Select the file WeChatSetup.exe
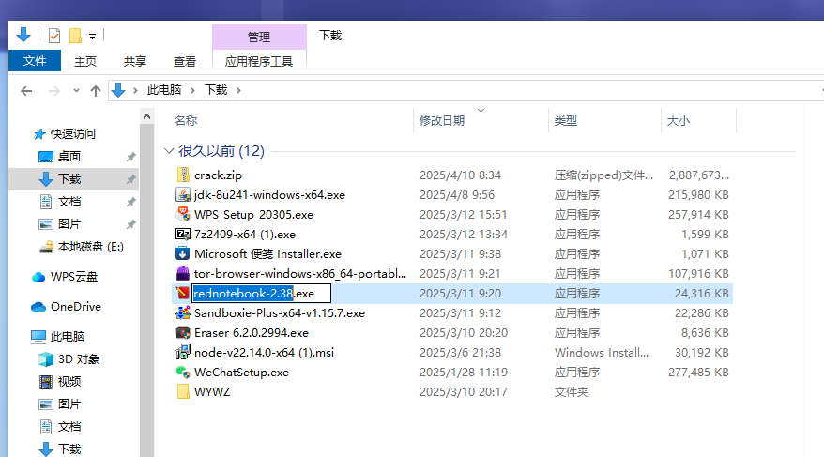The image size is (824, 457). [x=242, y=372]
